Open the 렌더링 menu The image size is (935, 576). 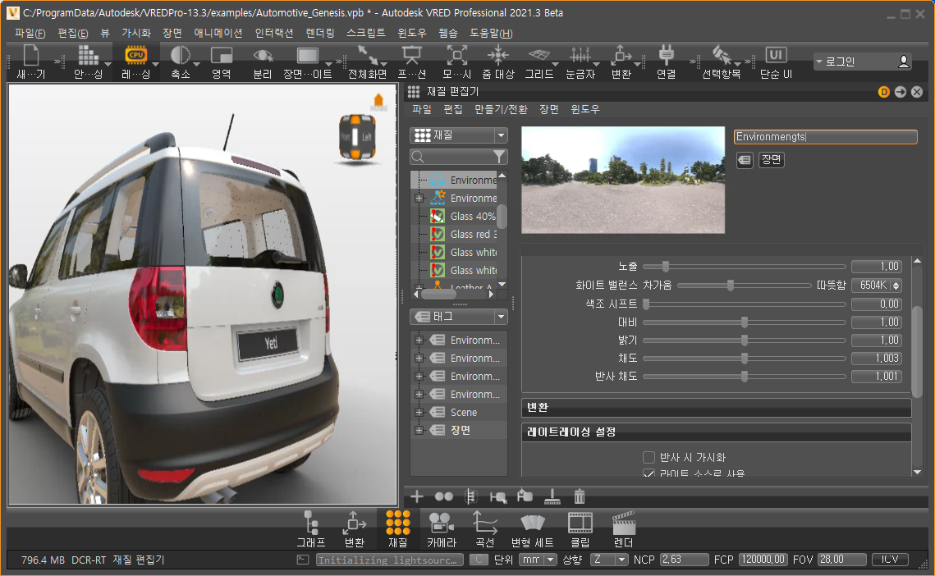[x=319, y=34]
